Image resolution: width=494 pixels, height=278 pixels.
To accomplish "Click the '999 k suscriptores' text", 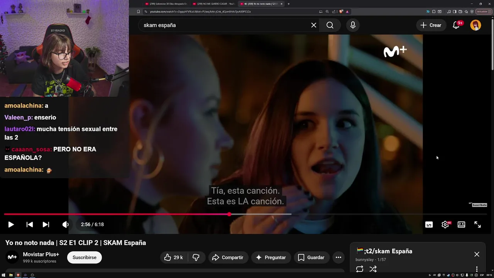I will pos(39,261).
